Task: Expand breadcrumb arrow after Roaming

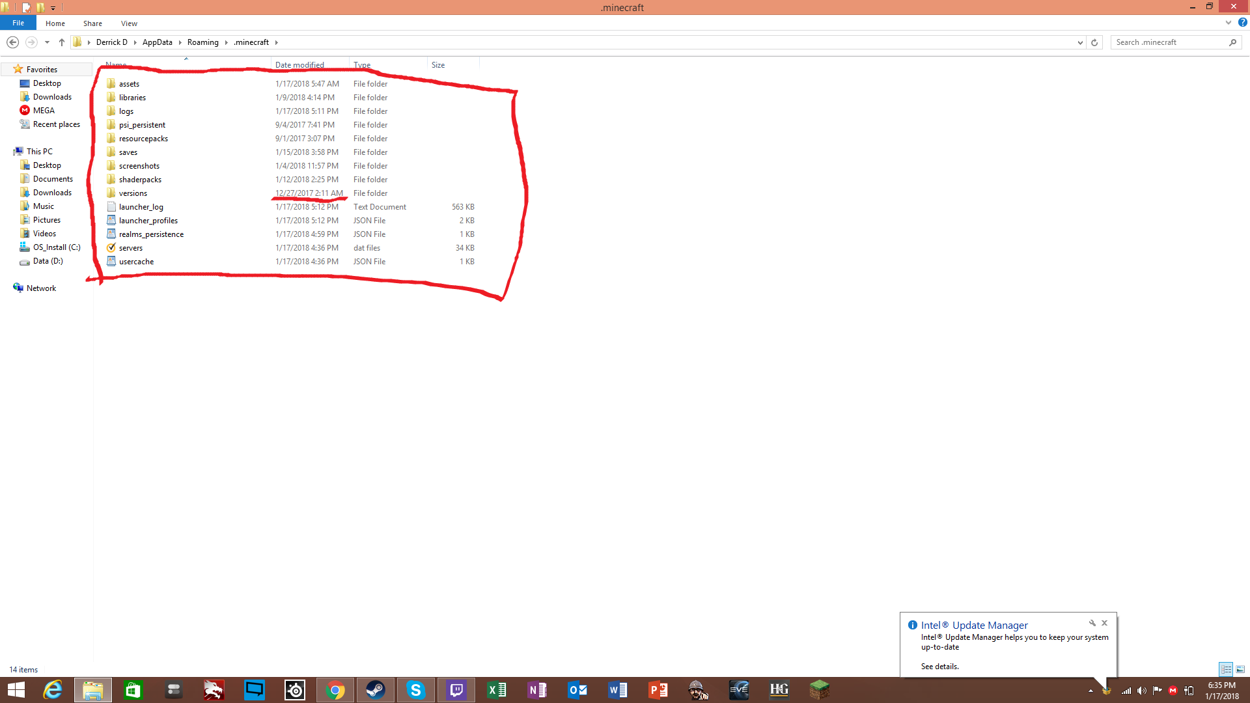Action: (x=226, y=42)
